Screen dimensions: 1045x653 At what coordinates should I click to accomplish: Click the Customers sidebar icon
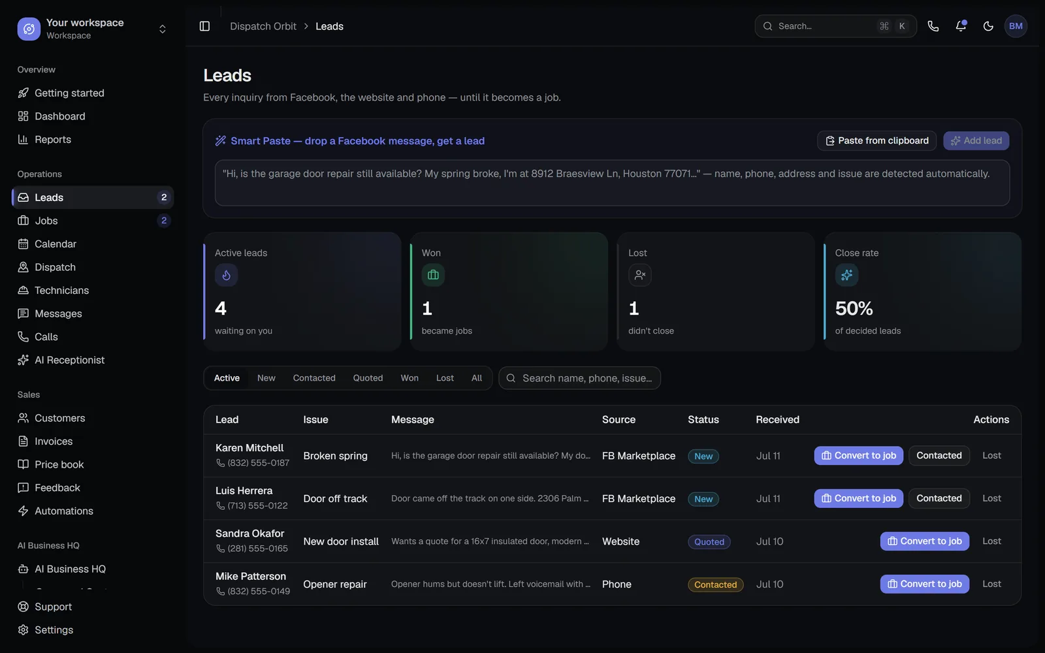pos(24,418)
